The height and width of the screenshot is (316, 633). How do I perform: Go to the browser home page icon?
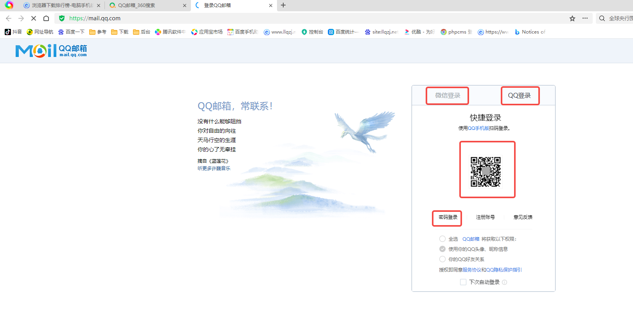tap(46, 18)
